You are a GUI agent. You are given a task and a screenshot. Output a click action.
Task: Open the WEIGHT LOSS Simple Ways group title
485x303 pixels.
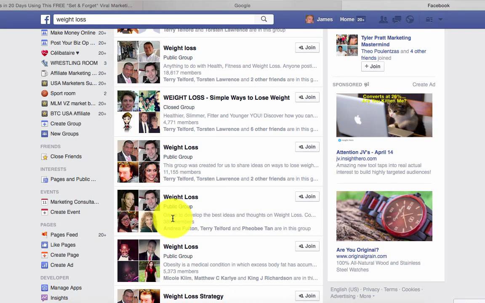tap(227, 98)
